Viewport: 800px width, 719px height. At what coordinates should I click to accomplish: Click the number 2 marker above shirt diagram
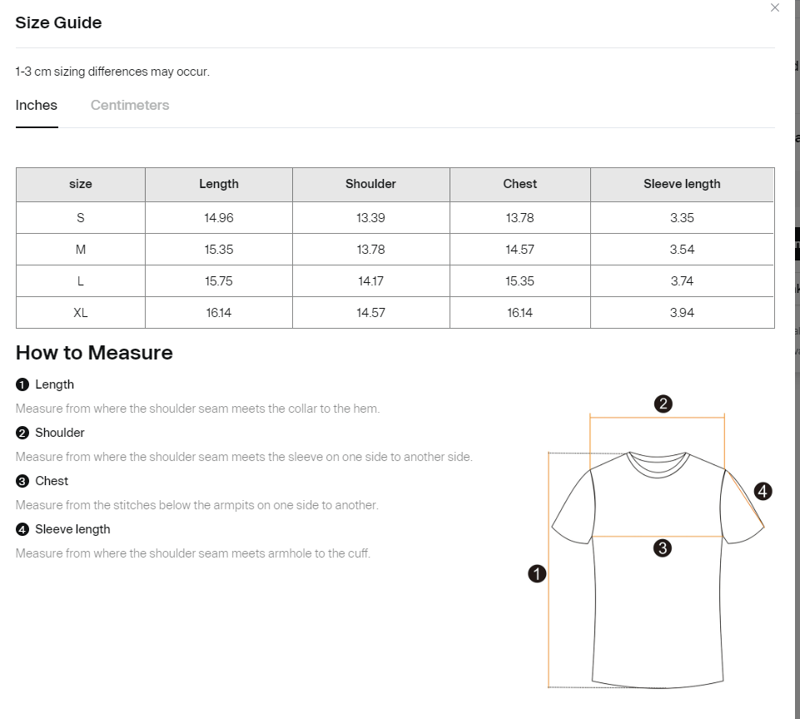[663, 404]
